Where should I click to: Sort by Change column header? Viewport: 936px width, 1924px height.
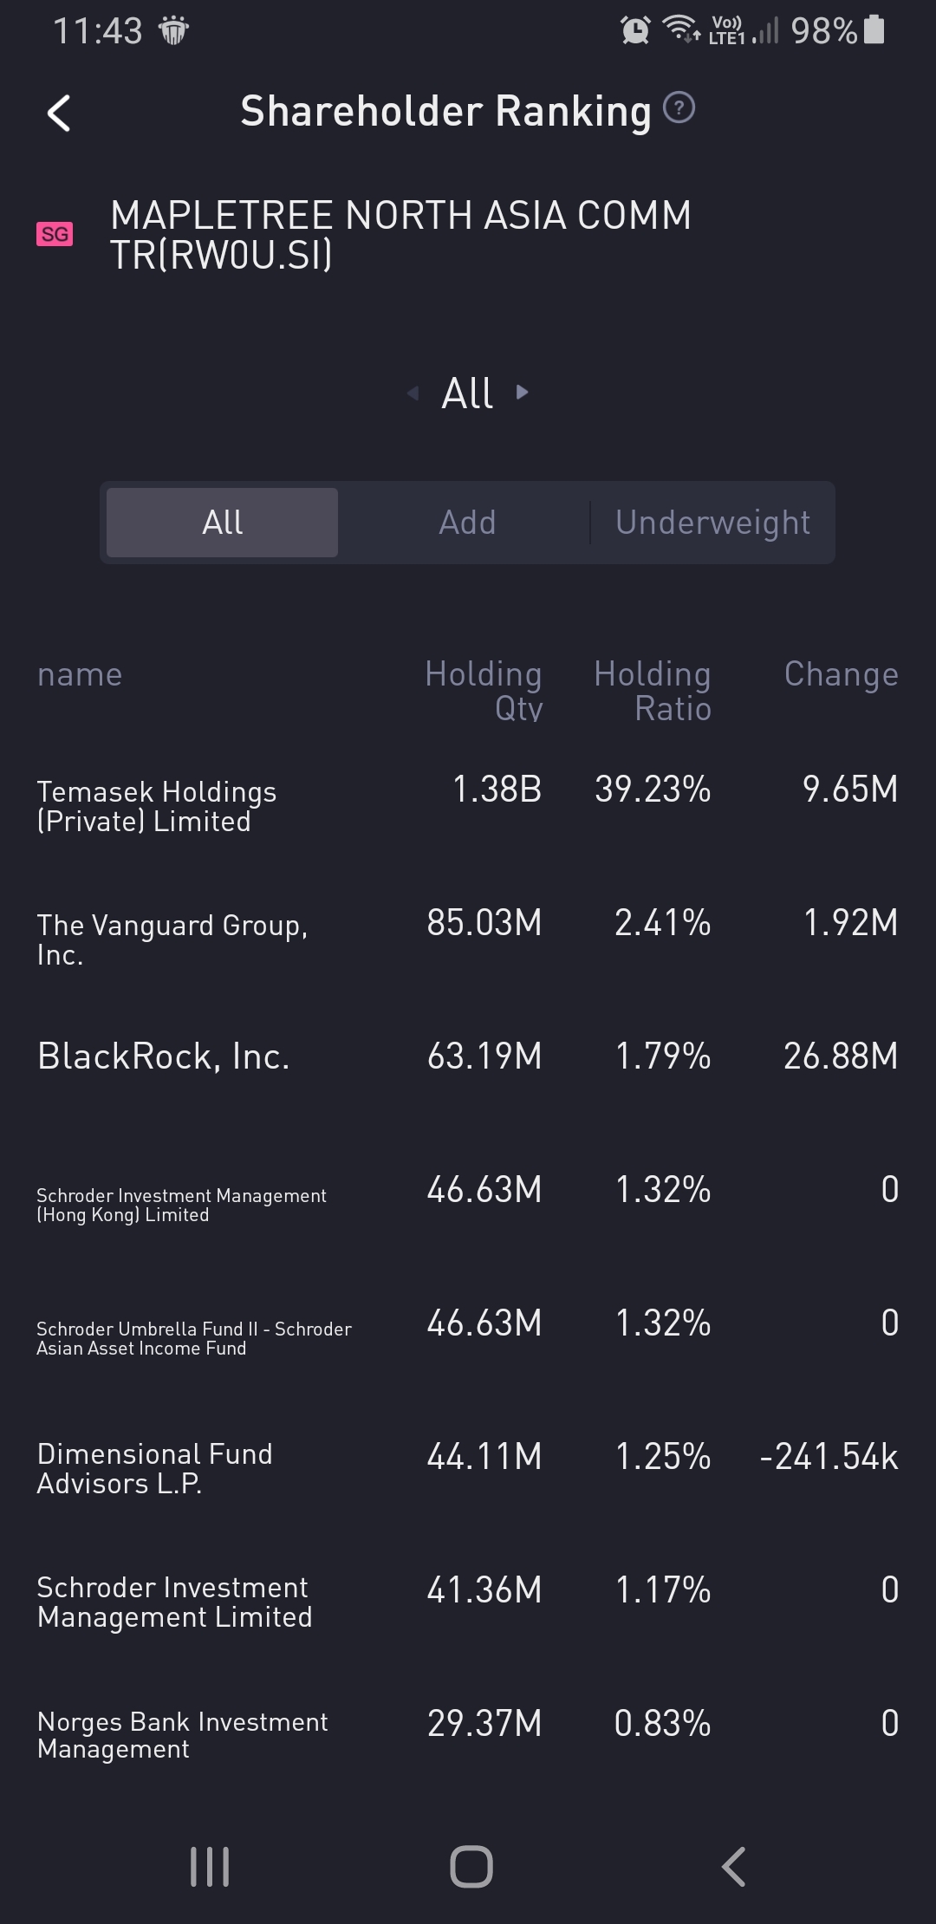[x=841, y=674]
